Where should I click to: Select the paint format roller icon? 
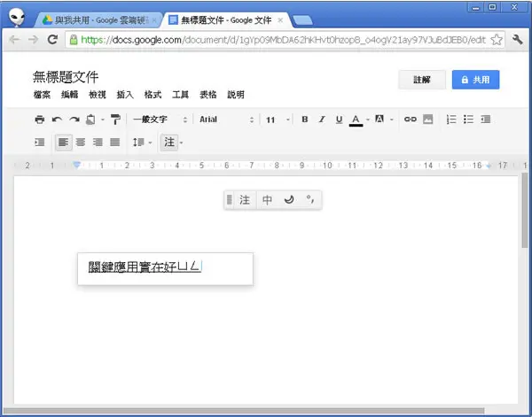click(115, 120)
